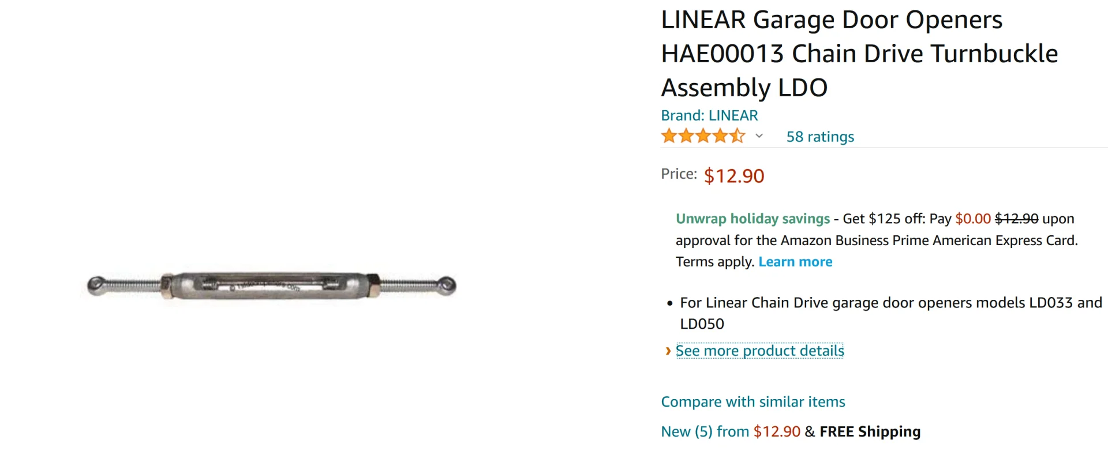This screenshot has height=451, width=1108.
Task: Open the 58 ratings link
Action: (820, 137)
